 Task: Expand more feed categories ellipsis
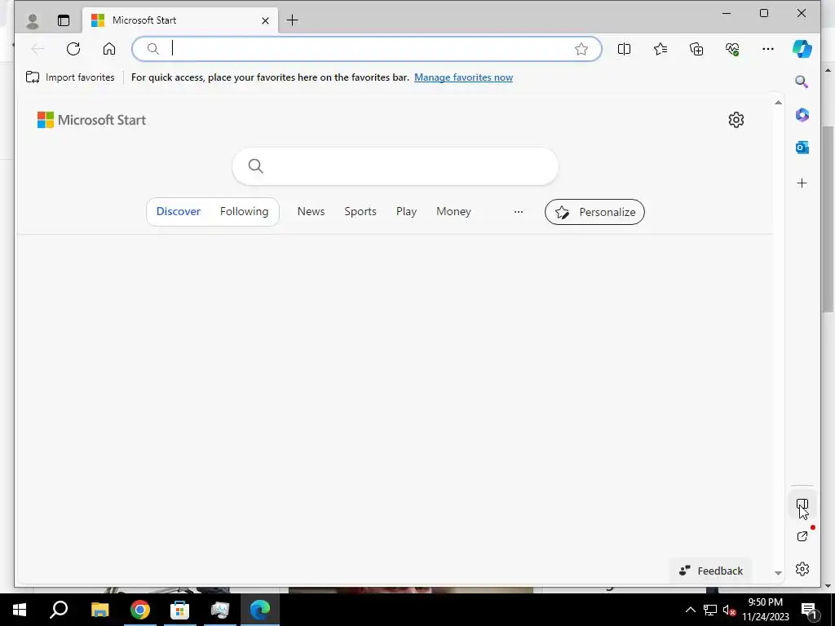pos(518,212)
